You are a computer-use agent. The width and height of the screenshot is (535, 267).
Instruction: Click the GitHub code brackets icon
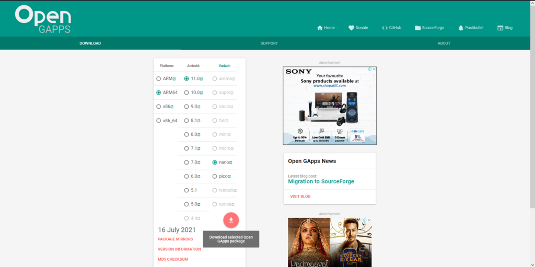point(385,28)
